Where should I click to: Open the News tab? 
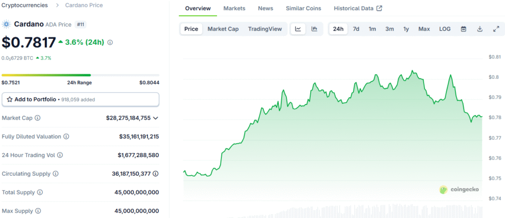(265, 8)
